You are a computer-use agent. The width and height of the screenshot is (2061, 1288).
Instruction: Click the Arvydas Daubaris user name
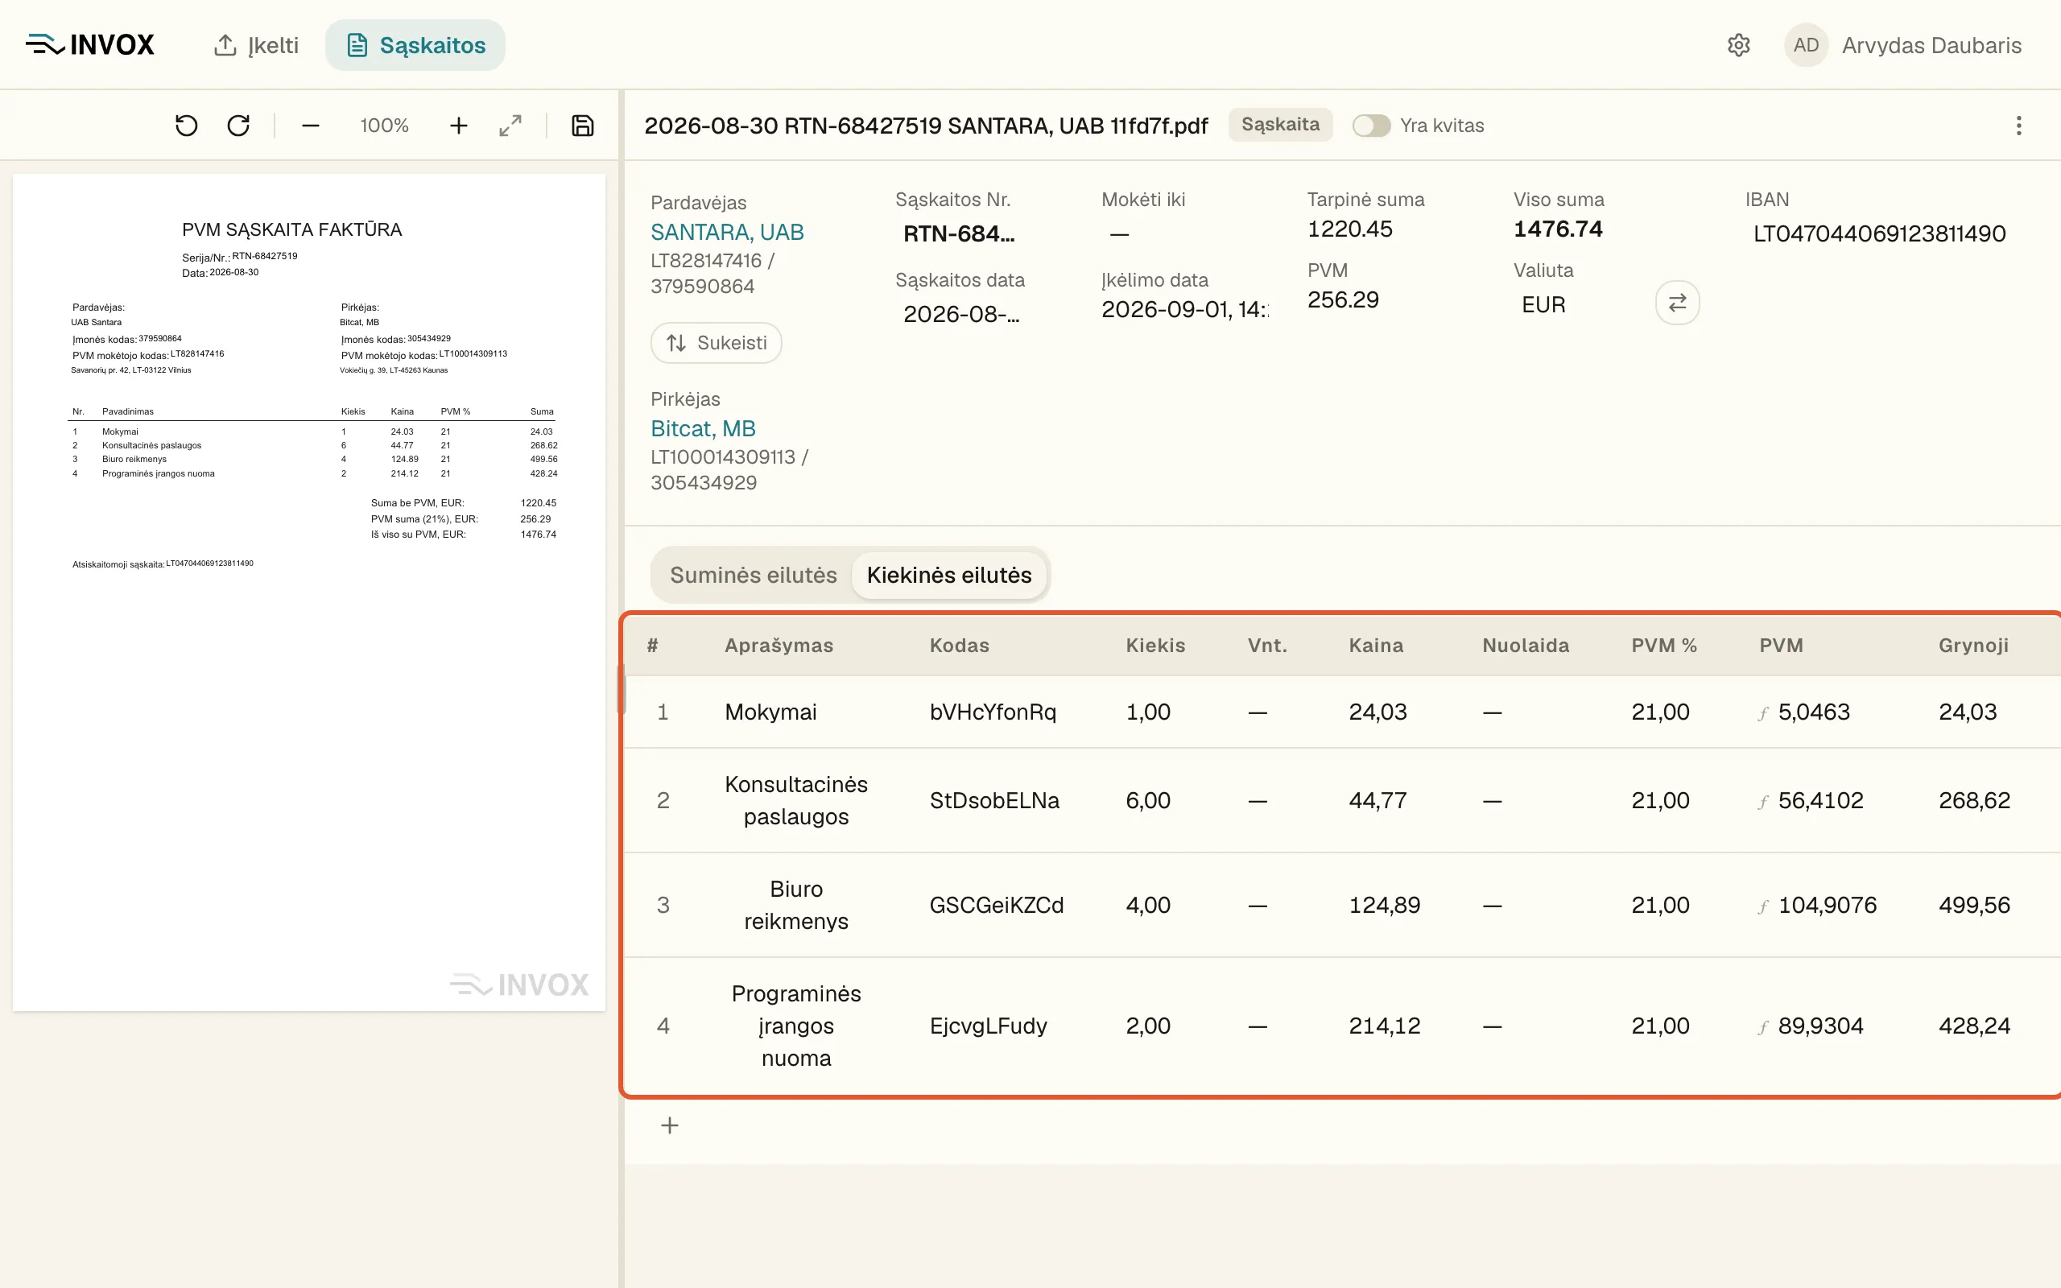(1931, 45)
